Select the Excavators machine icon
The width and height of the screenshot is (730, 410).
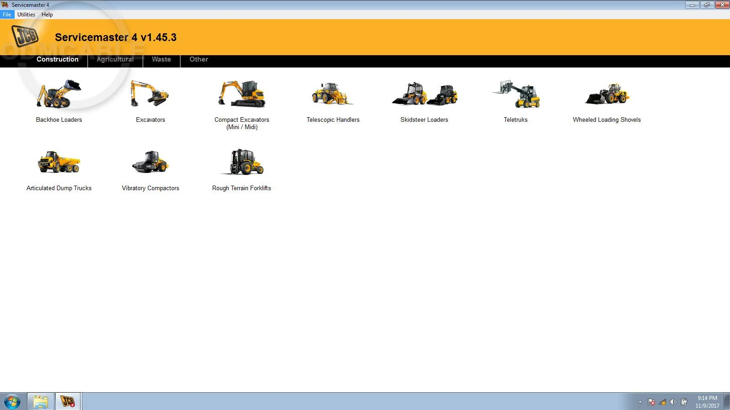click(150, 94)
